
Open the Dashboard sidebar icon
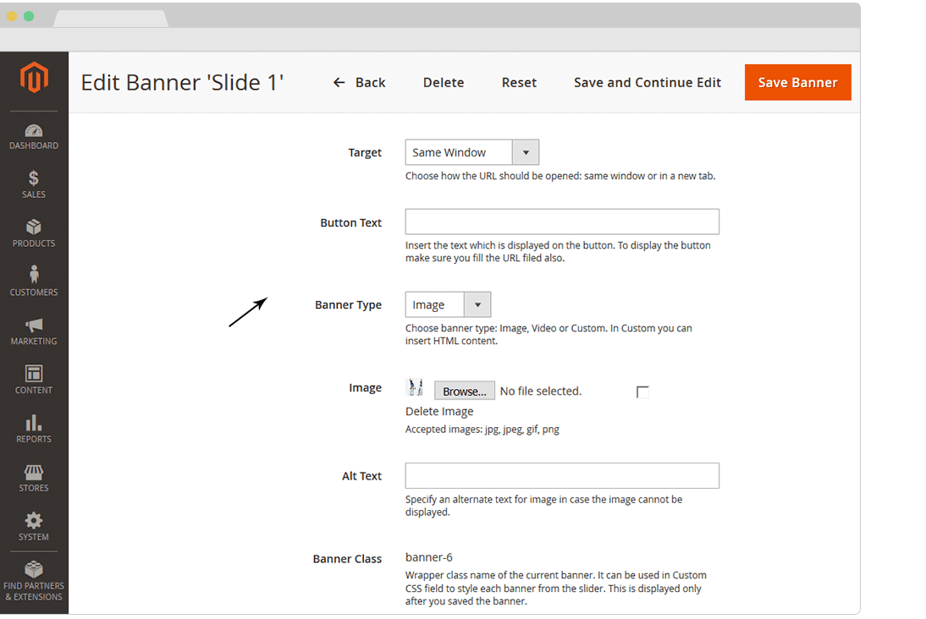(x=34, y=131)
